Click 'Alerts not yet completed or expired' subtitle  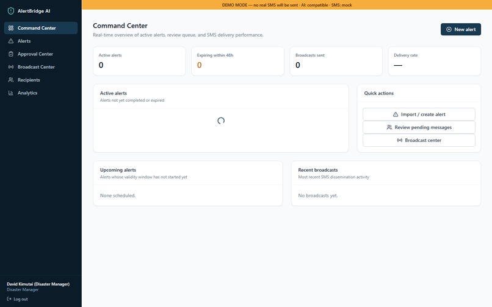132,101
